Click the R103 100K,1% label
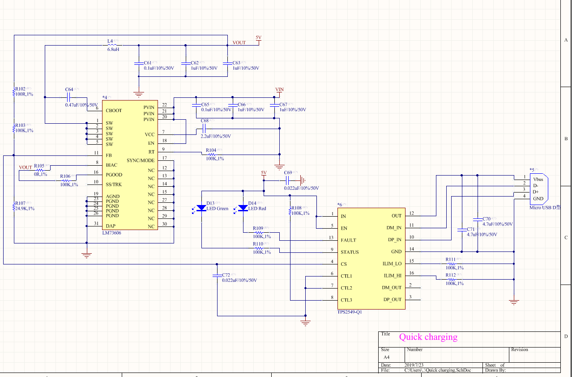The image size is (572, 377). coord(24,128)
